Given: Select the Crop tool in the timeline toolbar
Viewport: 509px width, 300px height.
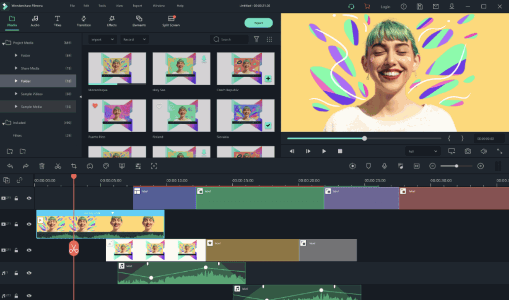Looking at the screenshot, I should (74, 166).
